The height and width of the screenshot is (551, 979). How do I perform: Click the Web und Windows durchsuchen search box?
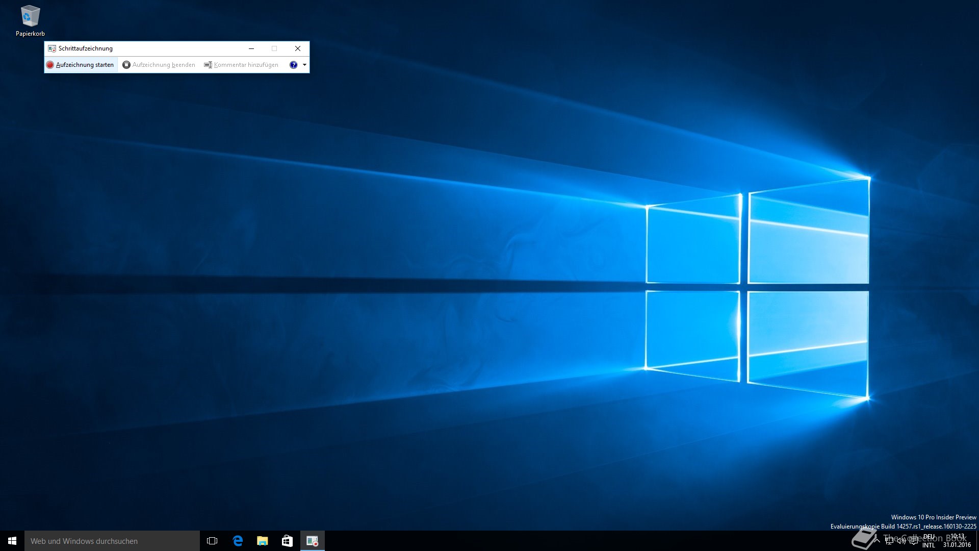click(112, 541)
